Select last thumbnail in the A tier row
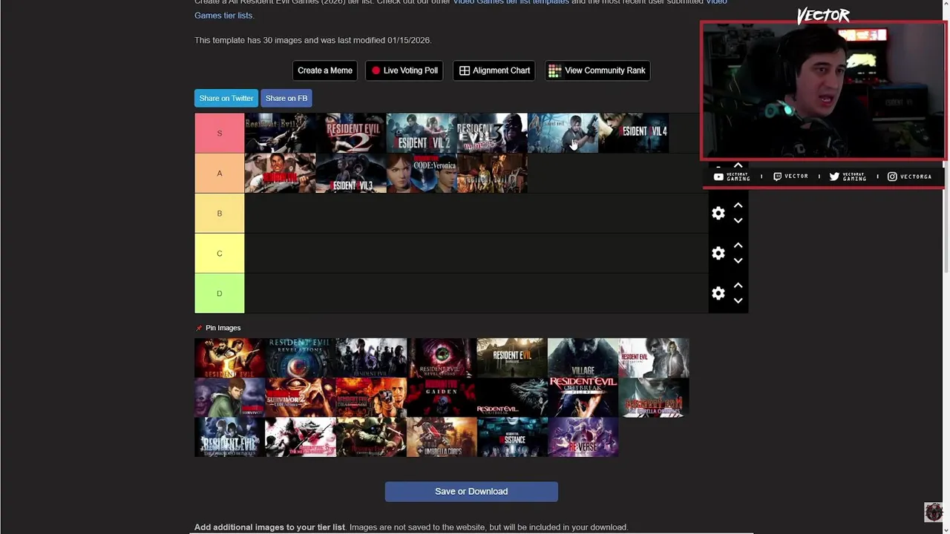 tap(492, 173)
